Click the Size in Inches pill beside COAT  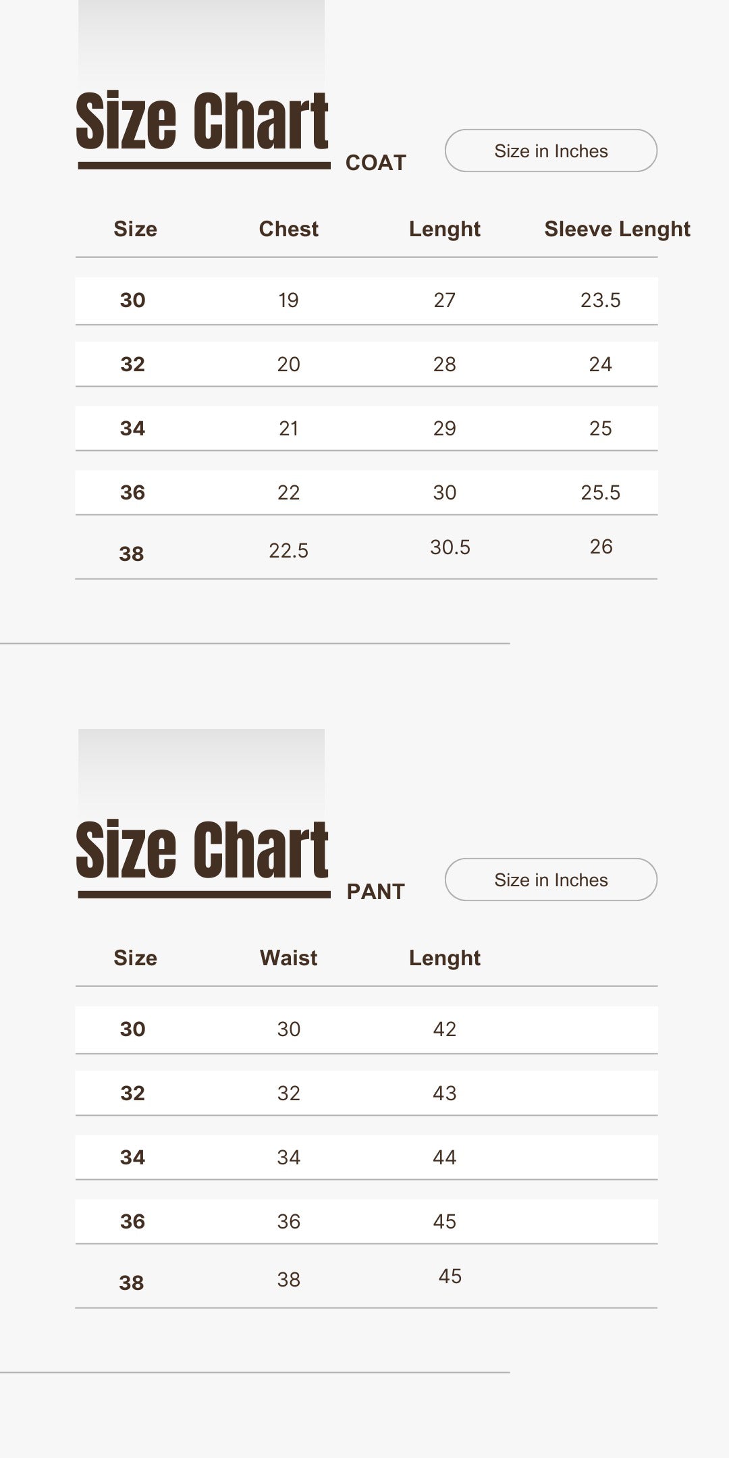pyautogui.click(x=551, y=151)
